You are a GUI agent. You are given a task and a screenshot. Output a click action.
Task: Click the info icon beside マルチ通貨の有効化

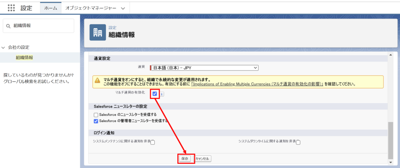click(162, 94)
